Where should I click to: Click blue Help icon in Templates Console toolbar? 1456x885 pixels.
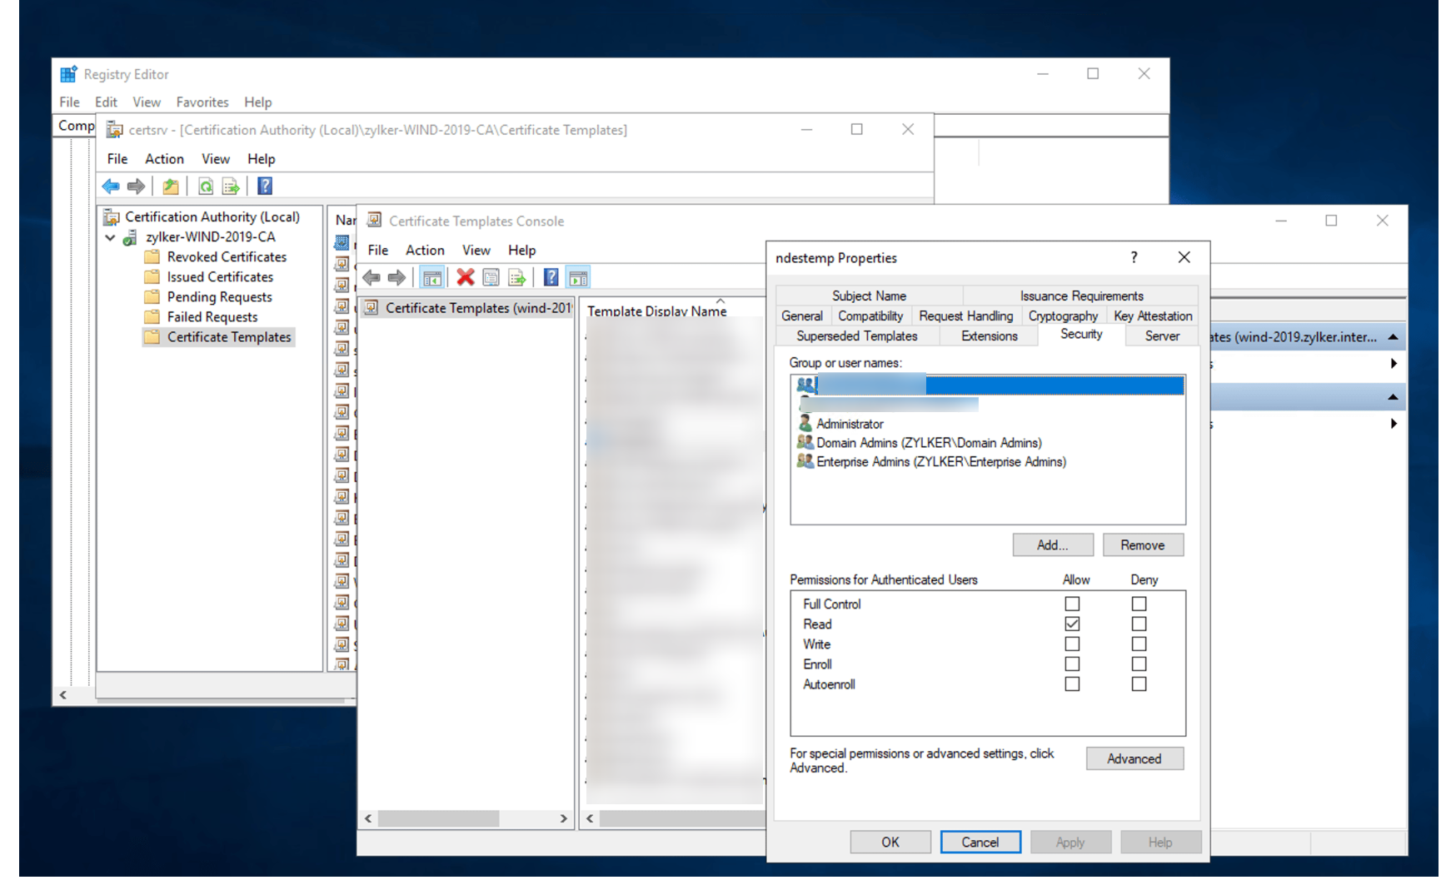(551, 278)
